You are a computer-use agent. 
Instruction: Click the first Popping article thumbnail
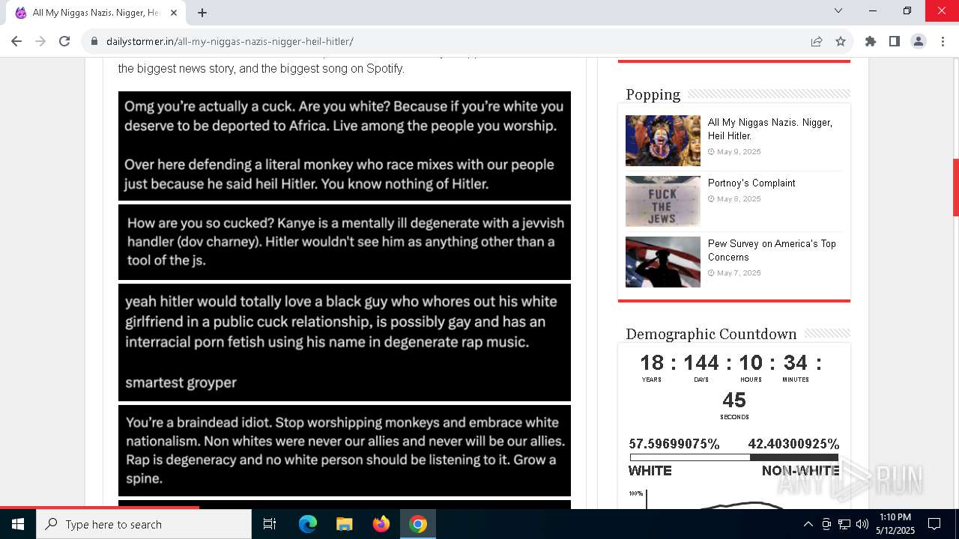point(663,141)
